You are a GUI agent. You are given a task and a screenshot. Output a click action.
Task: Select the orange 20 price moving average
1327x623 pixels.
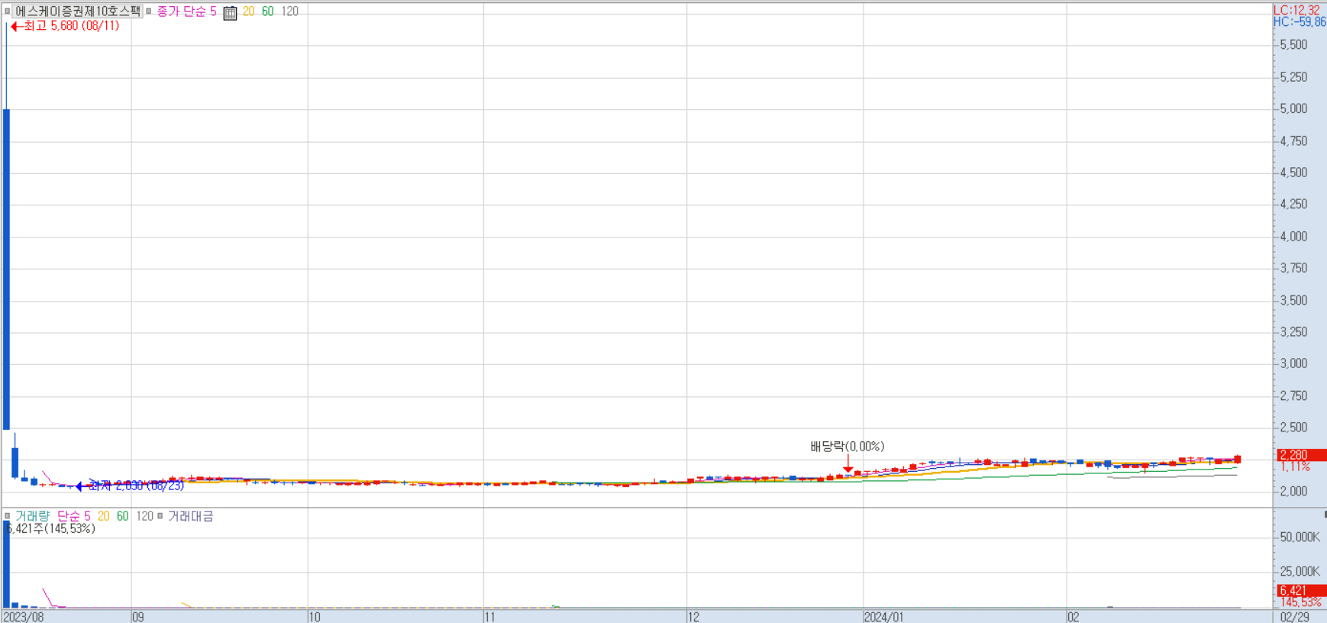pos(249,11)
